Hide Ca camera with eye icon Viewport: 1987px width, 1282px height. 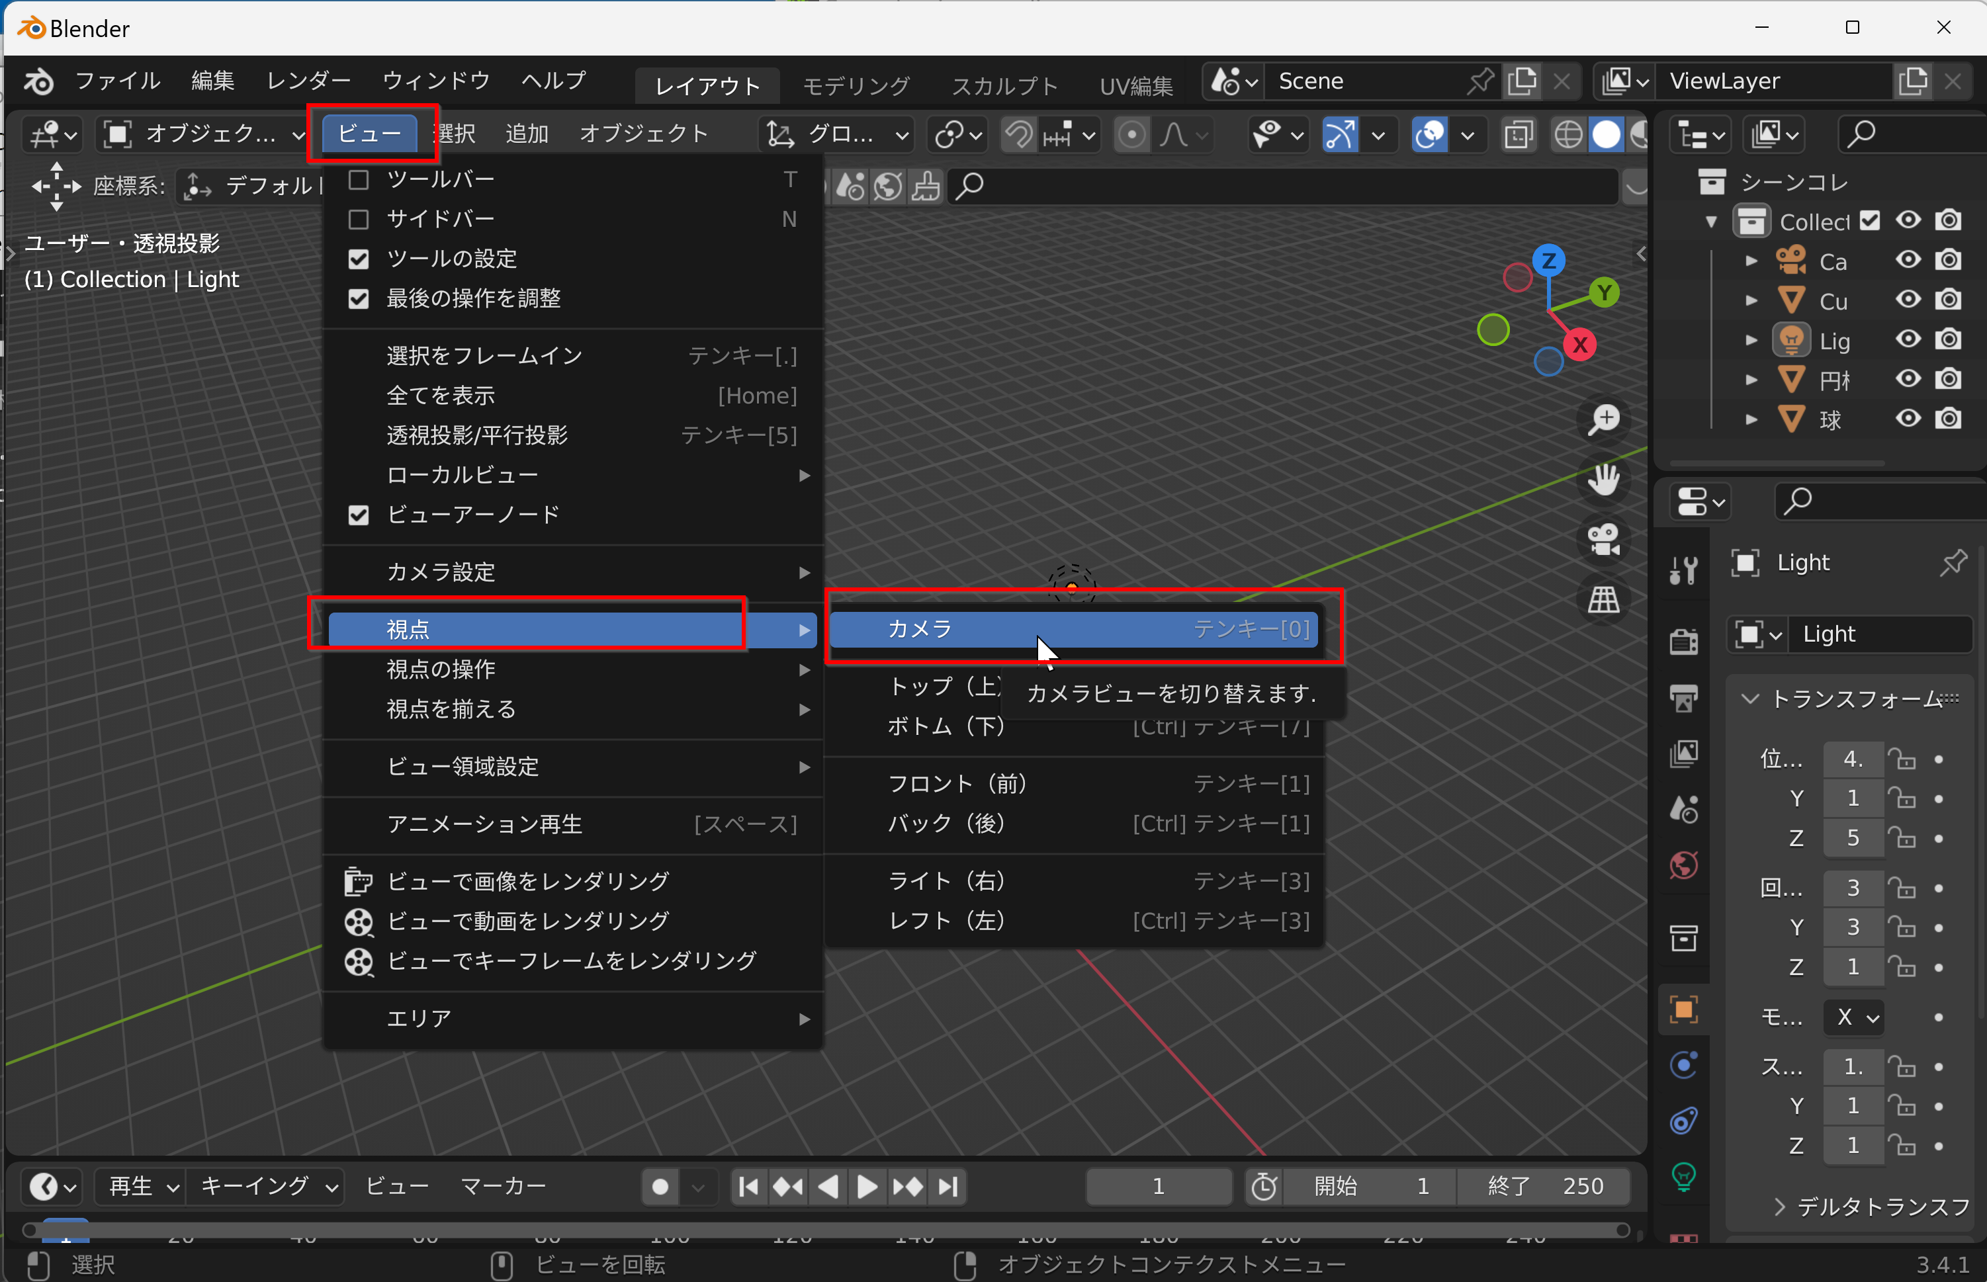click(1908, 261)
